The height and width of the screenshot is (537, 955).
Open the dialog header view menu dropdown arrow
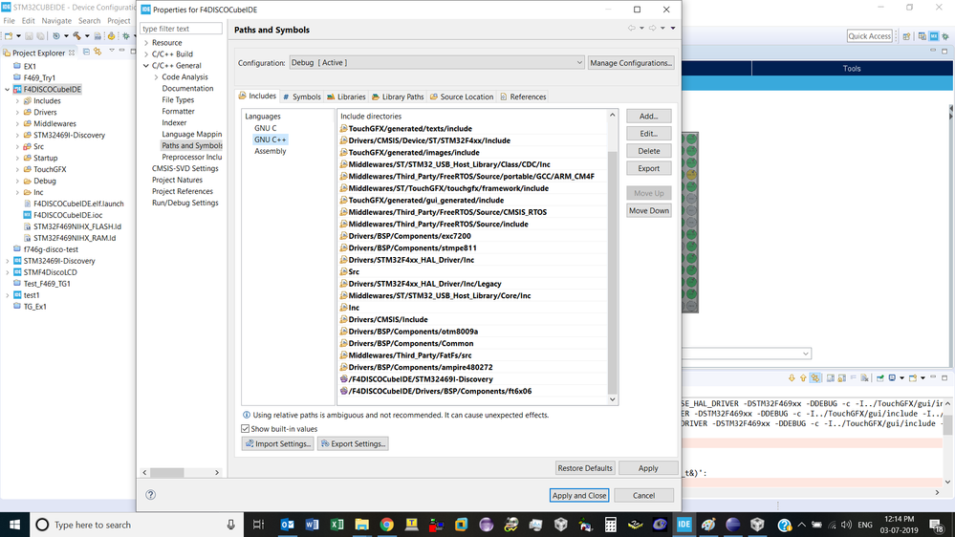pos(673,28)
